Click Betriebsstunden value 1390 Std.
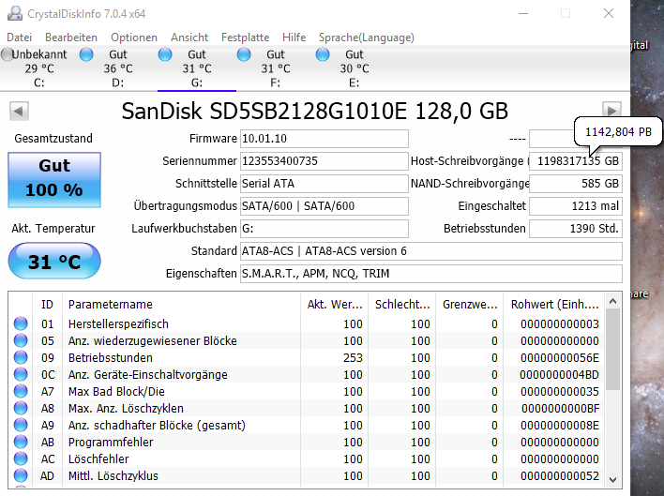This screenshot has height=496, width=664. pyautogui.click(x=576, y=228)
